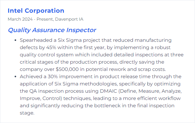
Task: Select the Quality Assurance Inspector title
Action: tap(52, 30)
